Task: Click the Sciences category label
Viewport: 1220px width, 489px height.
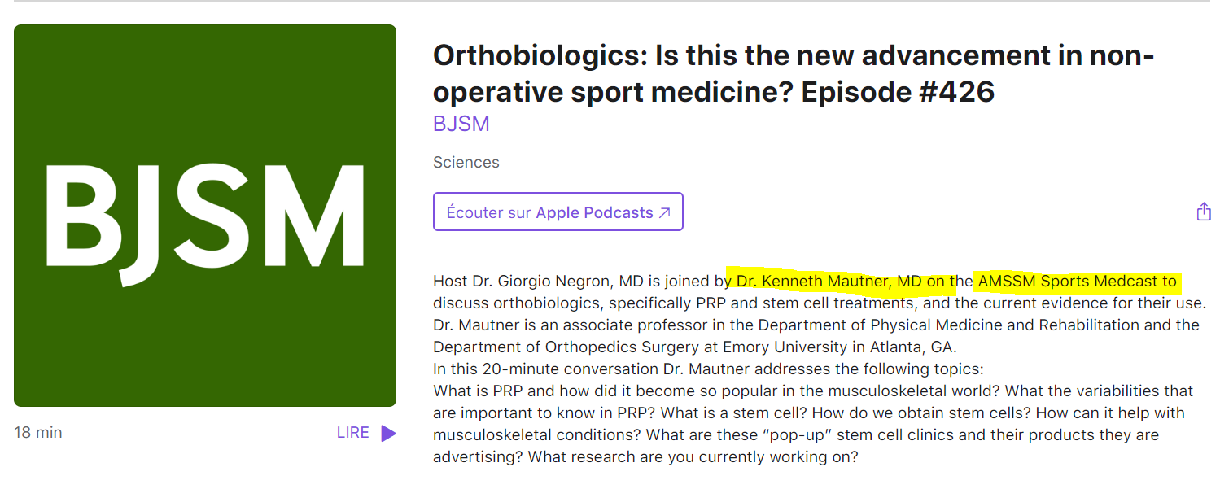Action: (466, 162)
